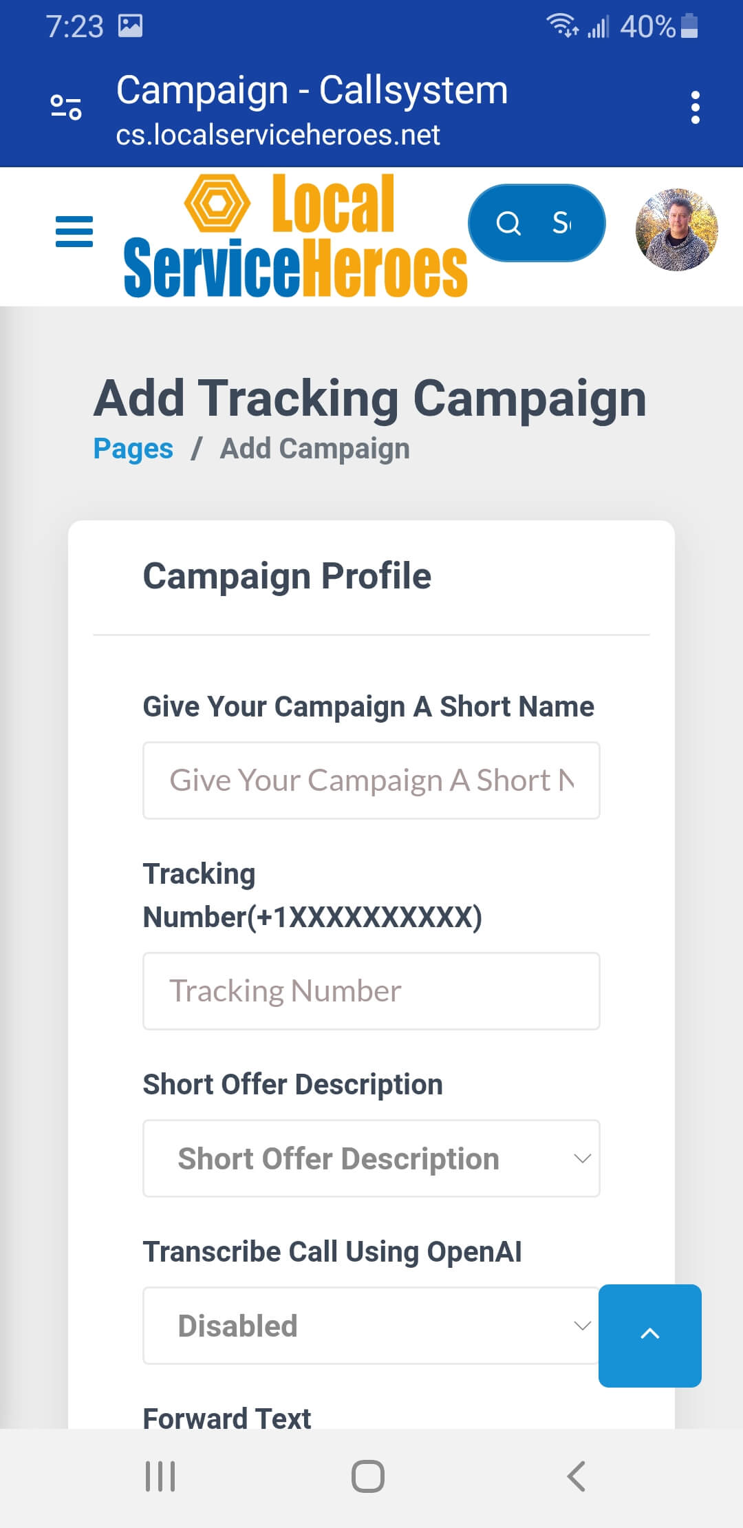Image resolution: width=743 pixels, height=1528 pixels.
Task: Tap the browser URL cs.localserviceheroes.net
Action: click(x=277, y=135)
